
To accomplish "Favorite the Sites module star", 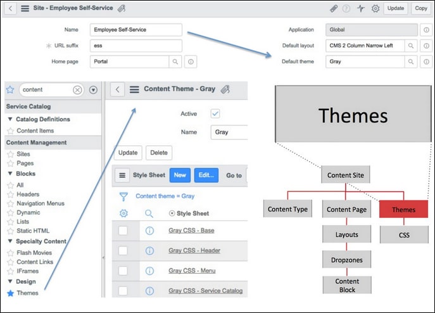I will 10,154.
